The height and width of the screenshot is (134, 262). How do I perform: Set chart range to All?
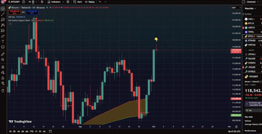(x=44, y=131)
